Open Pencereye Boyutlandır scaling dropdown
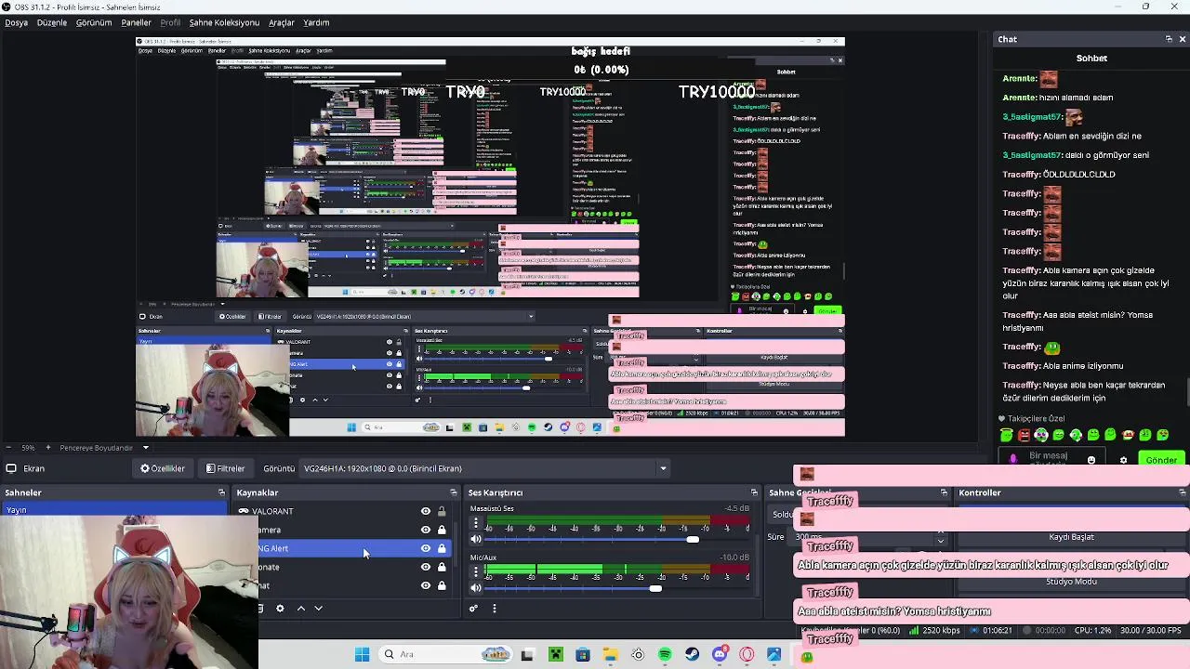The height and width of the screenshot is (669, 1190). click(104, 448)
